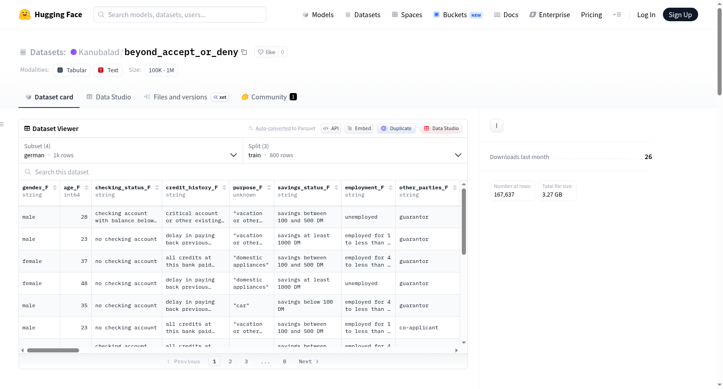The height and width of the screenshot is (389, 723).
Task: Click the API button in Dataset Viewer
Action: click(x=331, y=128)
